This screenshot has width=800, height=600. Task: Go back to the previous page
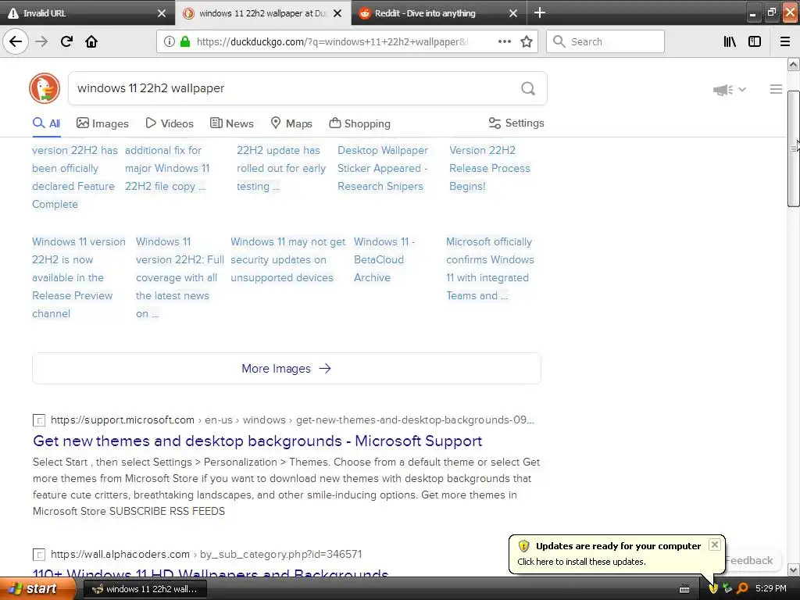click(16, 41)
